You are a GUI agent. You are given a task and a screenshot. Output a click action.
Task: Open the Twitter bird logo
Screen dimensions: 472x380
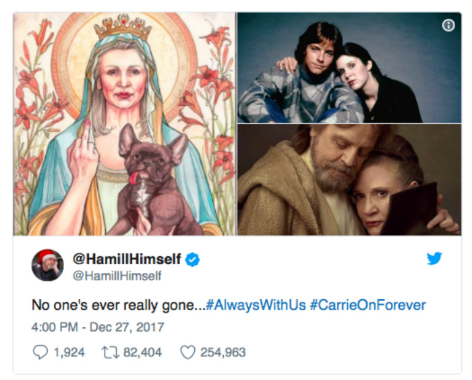click(434, 258)
